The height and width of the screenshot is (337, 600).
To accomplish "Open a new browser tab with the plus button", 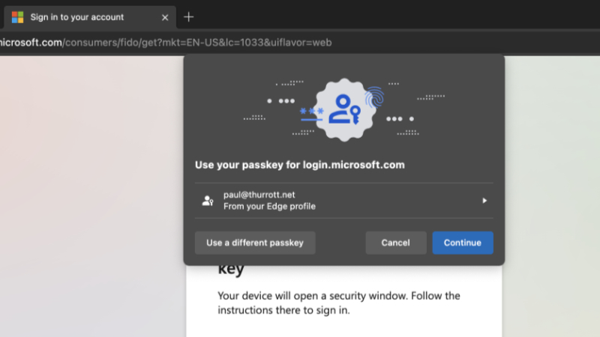I will pos(189,17).
